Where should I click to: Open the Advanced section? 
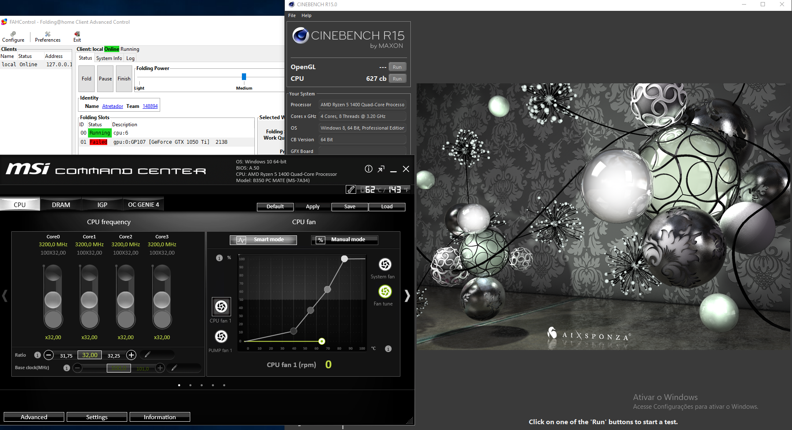pyautogui.click(x=34, y=417)
